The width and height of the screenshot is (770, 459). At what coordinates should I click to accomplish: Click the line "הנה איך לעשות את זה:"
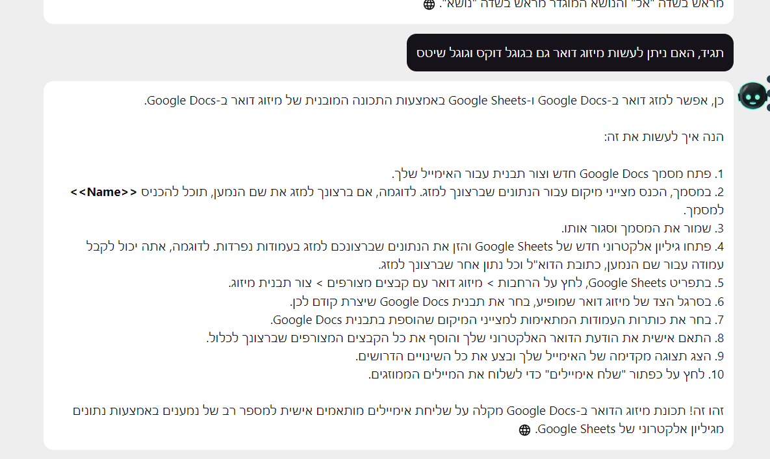coord(663,137)
